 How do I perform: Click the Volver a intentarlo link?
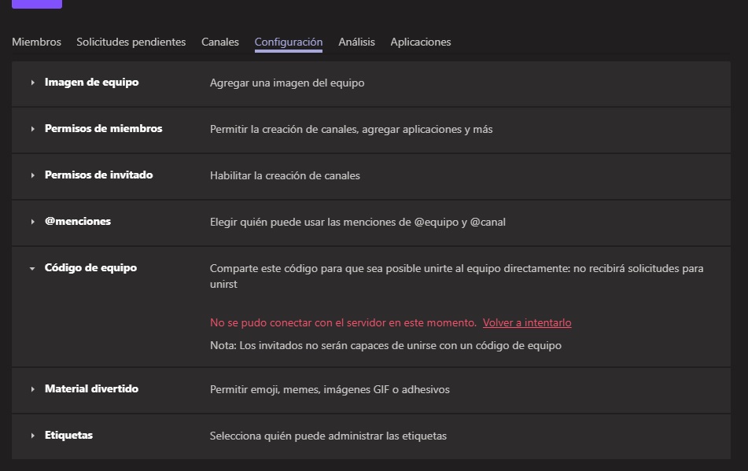527,322
